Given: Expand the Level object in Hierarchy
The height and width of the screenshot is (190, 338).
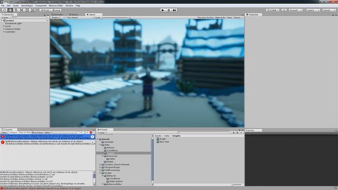Looking at the screenshot, I should (x=4, y=26).
